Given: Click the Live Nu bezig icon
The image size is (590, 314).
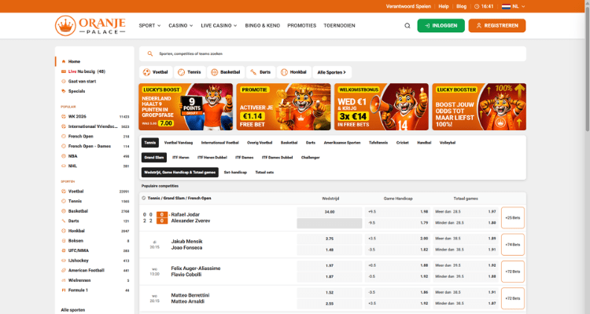Looking at the screenshot, I should tap(64, 71).
